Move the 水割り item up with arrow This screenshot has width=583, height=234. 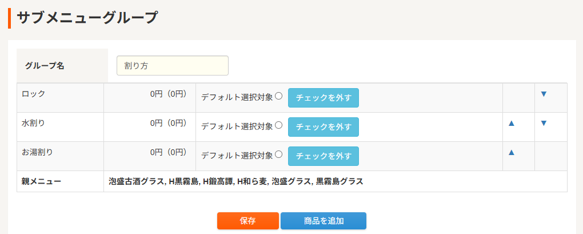(512, 123)
